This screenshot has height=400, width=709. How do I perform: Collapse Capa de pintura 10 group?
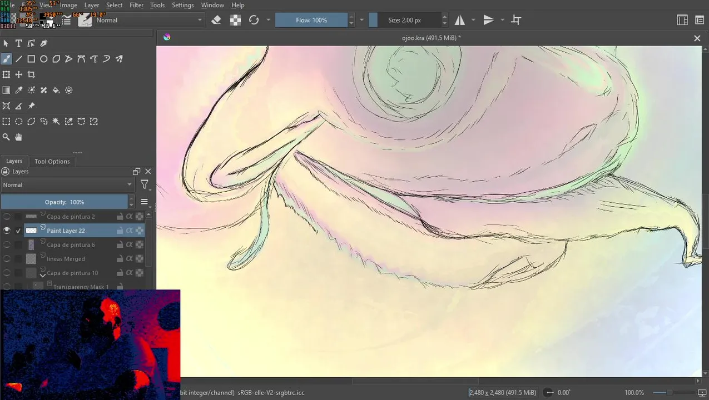[42, 274]
